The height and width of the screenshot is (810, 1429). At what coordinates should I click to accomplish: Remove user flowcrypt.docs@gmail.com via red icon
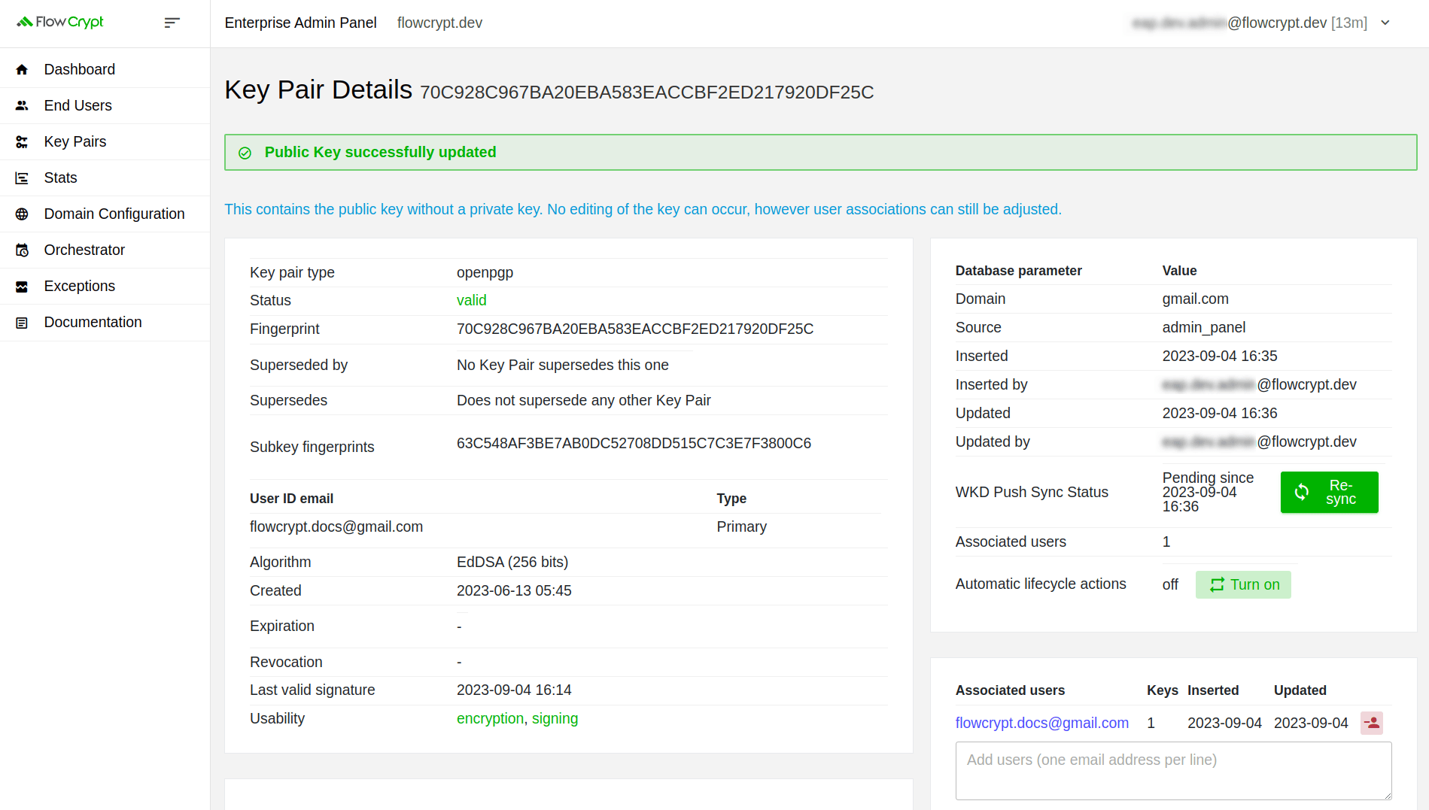click(1372, 723)
